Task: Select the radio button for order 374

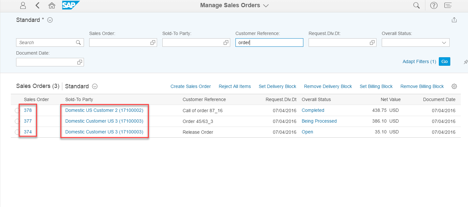Action: 17,132
